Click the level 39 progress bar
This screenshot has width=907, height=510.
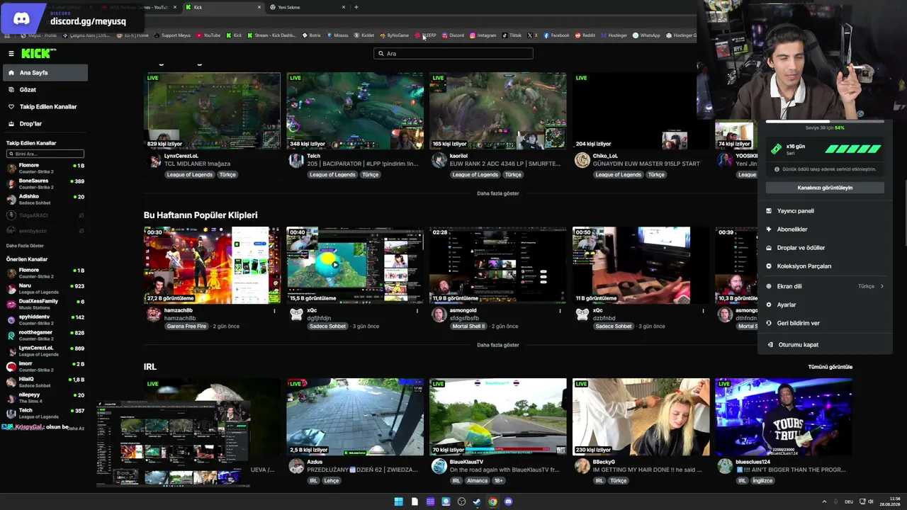(x=825, y=121)
